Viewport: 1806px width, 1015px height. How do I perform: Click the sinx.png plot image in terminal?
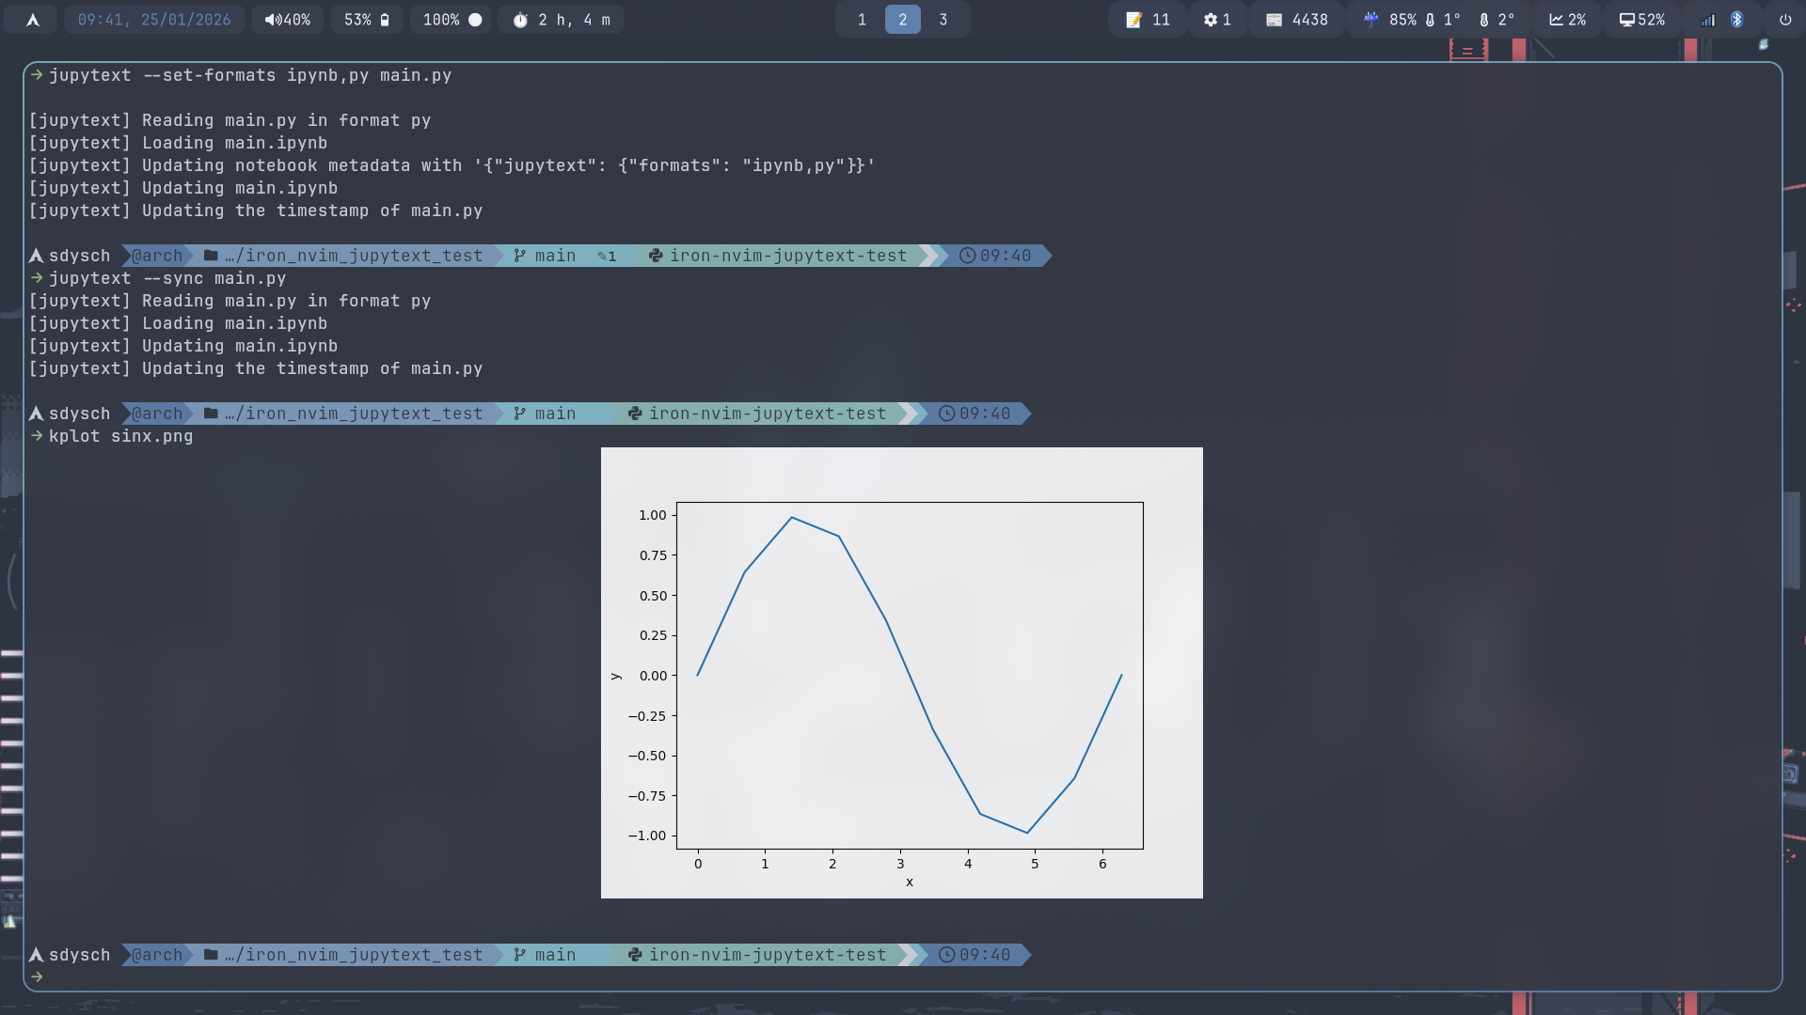[x=901, y=673]
